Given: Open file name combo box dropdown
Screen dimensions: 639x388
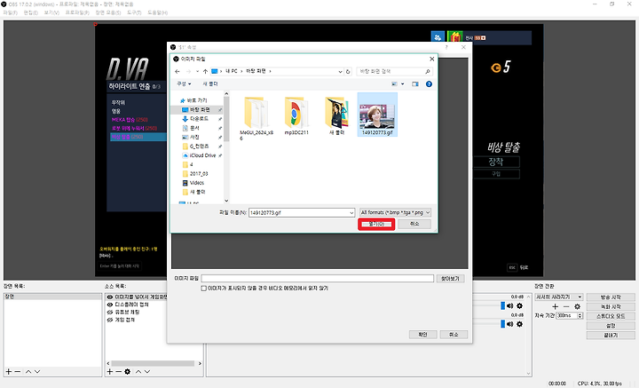Looking at the screenshot, I should [x=351, y=213].
